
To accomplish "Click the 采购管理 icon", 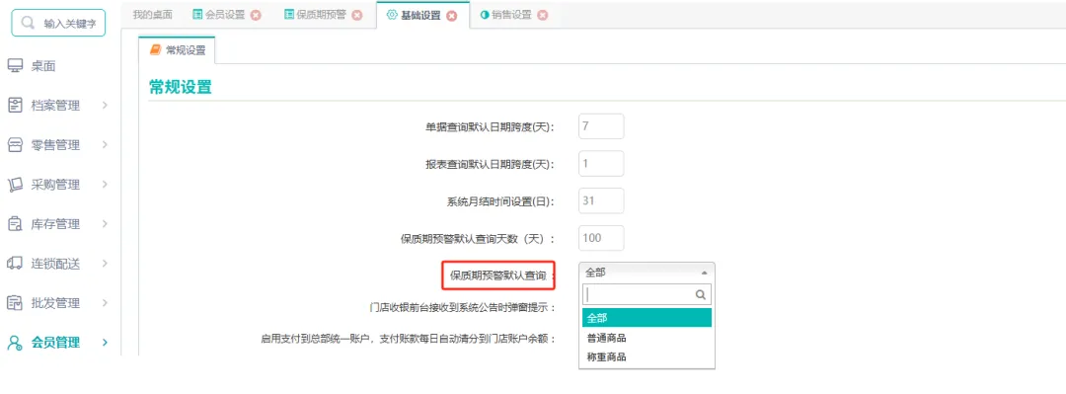I will 15,185.
